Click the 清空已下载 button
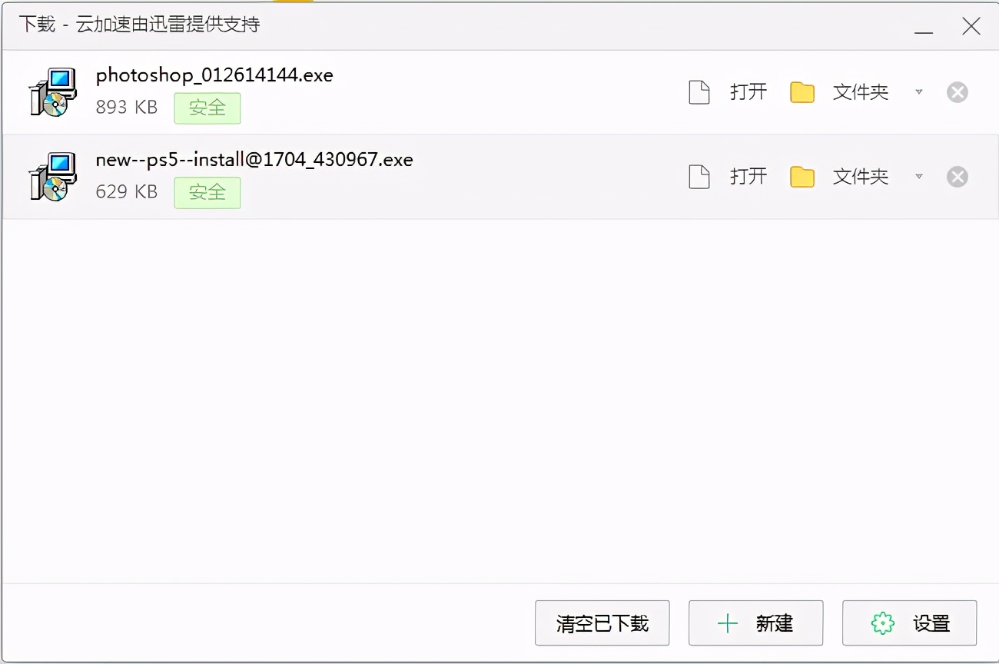Screen dimensions: 999x664 (602, 623)
